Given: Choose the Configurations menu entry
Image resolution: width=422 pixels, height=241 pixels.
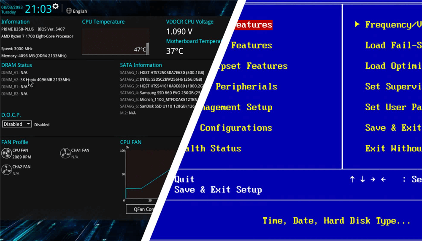Looking at the screenshot, I should coord(235,128).
